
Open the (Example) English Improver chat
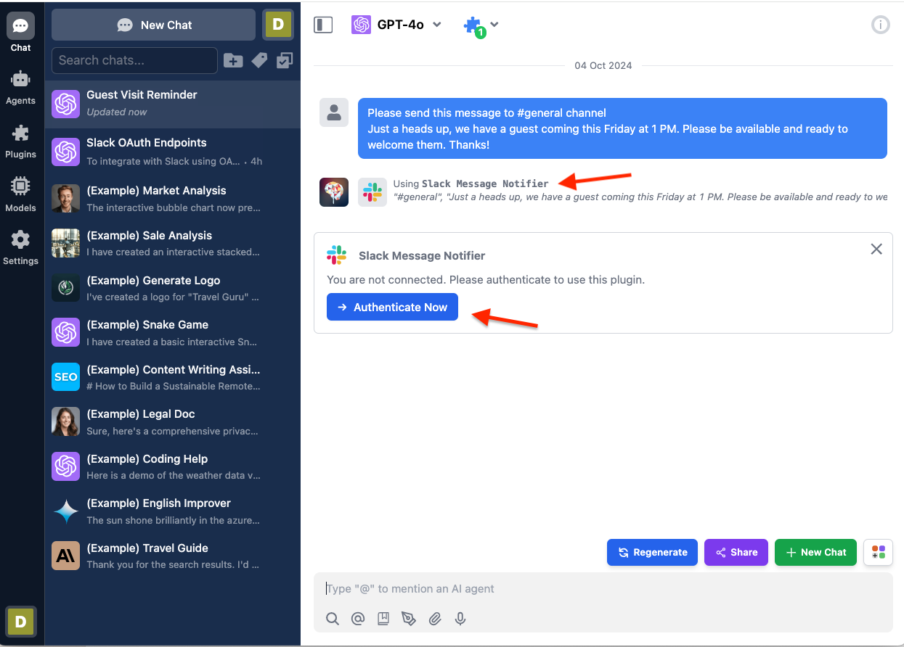coord(173,511)
